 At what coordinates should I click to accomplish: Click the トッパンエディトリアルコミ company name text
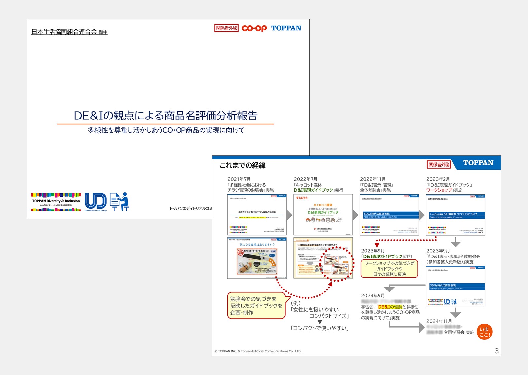pyautogui.click(x=191, y=208)
